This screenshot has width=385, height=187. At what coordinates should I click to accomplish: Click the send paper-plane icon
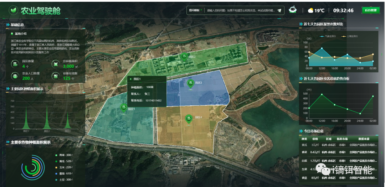point(279,10)
